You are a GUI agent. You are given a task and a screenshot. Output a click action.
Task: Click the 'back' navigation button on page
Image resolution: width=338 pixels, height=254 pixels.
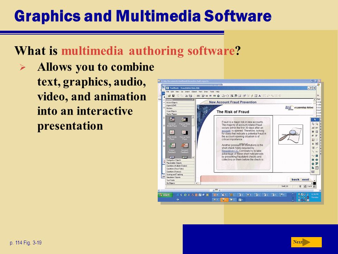(295, 180)
